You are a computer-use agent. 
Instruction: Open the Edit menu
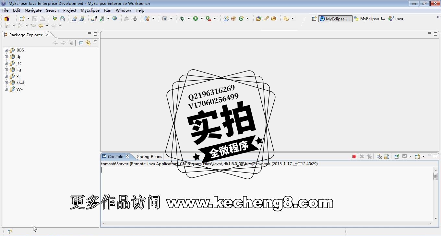point(17,10)
